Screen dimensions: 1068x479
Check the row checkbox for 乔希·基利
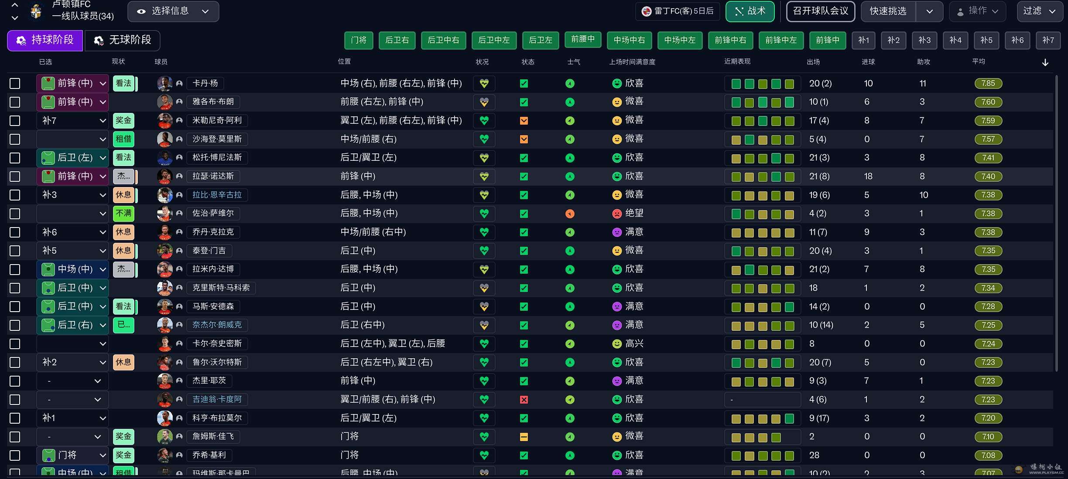click(14, 455)
